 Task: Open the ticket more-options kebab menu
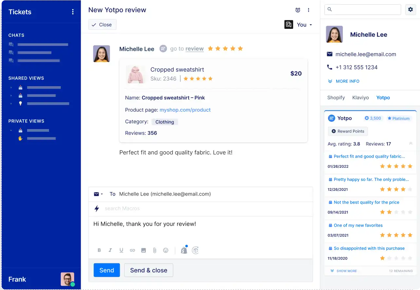point(308,10)
